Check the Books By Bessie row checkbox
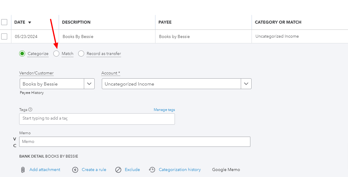The image size is (348, 177). pos(4,36)
